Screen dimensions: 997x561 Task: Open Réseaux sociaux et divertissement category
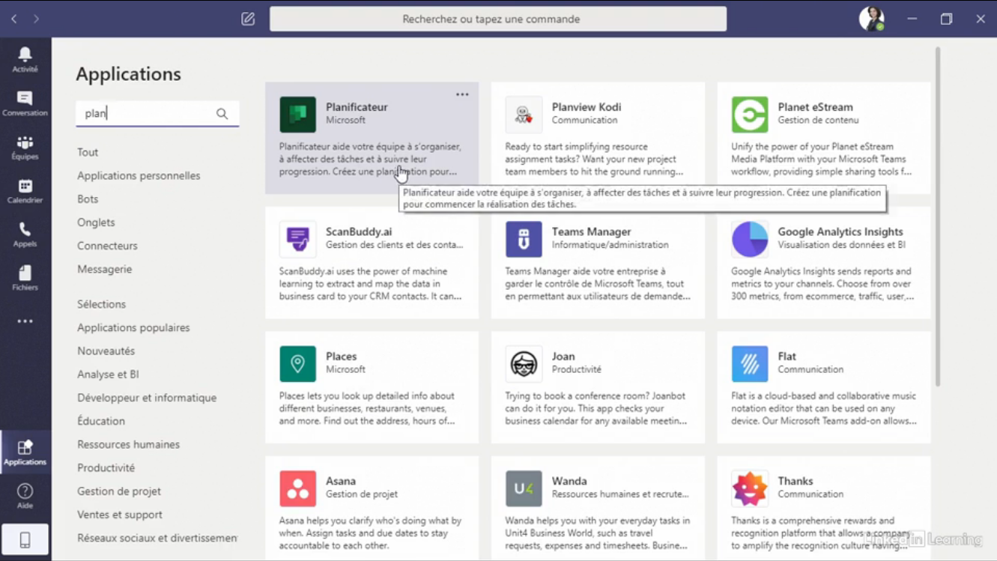[x=157, y=538]
